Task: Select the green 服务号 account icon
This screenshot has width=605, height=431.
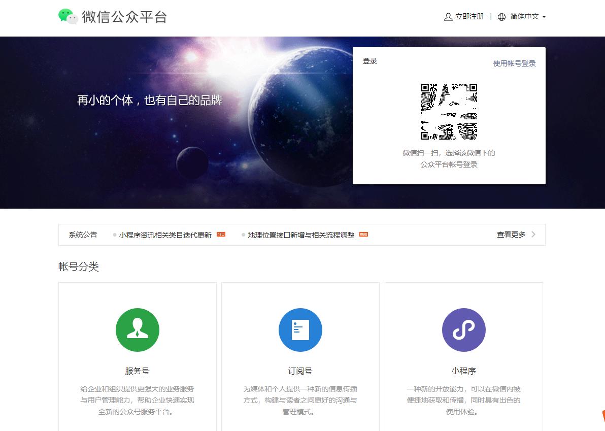Action: 137,330
